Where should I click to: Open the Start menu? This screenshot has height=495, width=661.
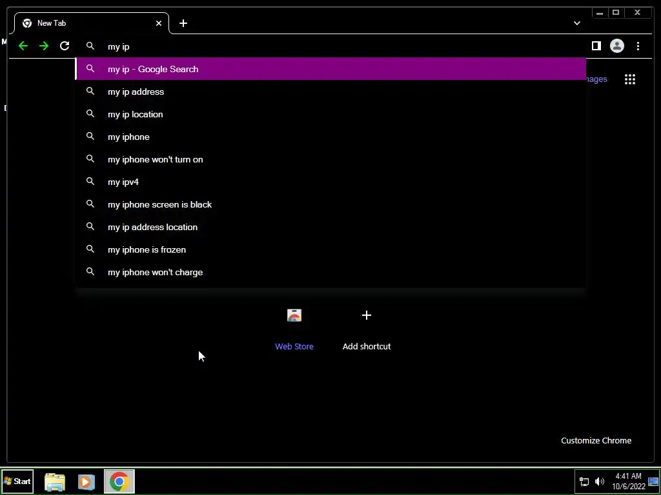tap(17, 481)
